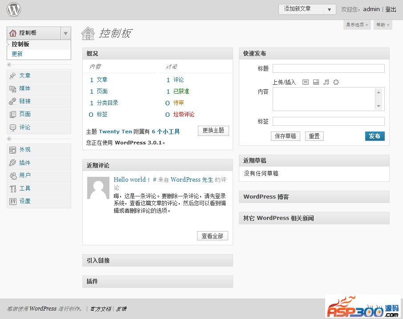The width and height of the screenshot is (403, 319).
Task: Click the 重置 button
Action: [x=314, y=136]
